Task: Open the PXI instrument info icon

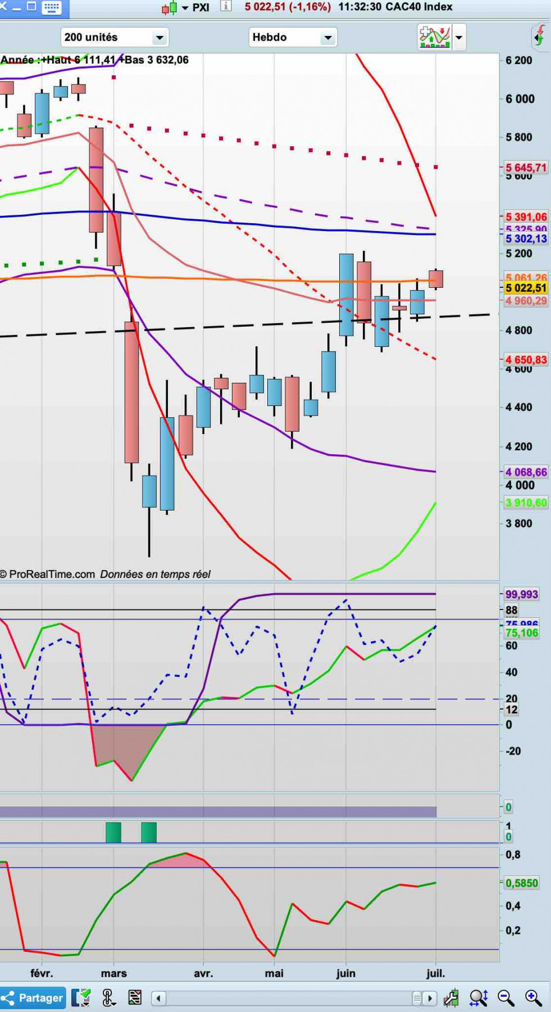Action: (226, 7)
